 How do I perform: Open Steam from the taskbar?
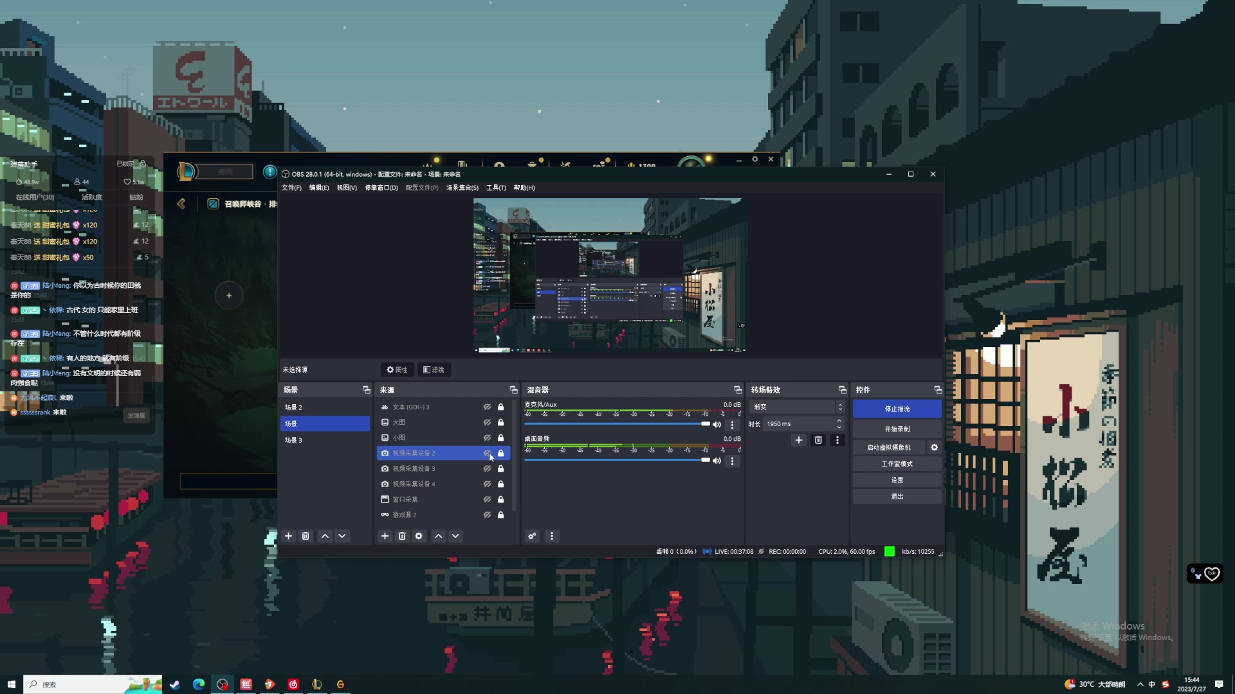[x=174, y=684]
